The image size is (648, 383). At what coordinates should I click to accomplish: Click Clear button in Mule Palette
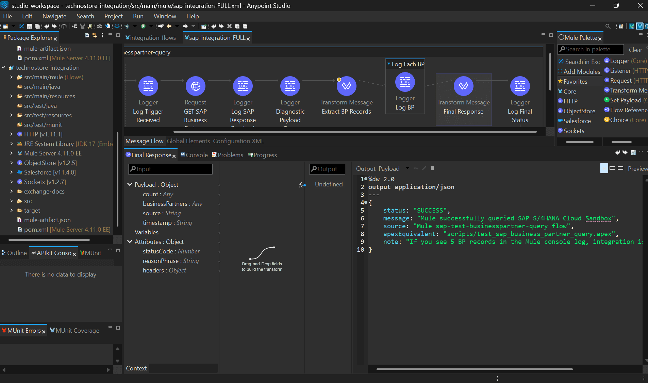point(635,50)
